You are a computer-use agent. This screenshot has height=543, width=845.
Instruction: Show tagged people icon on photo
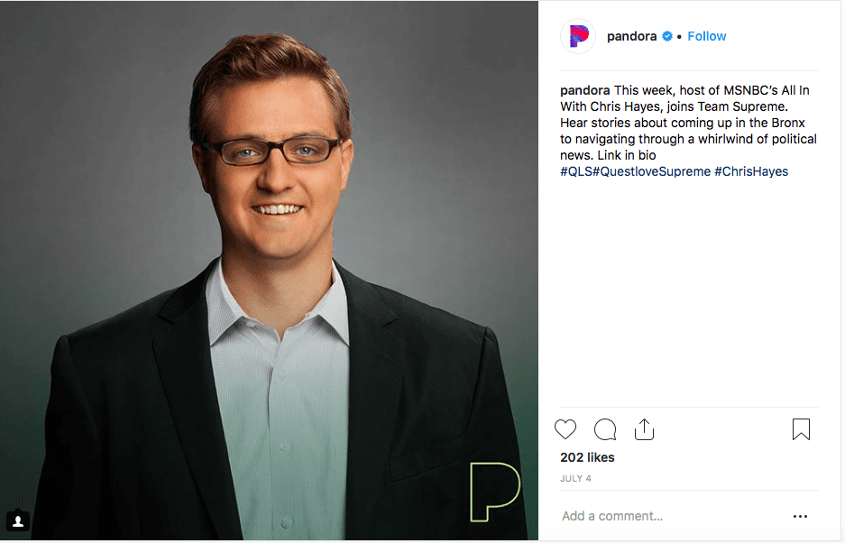18,520
